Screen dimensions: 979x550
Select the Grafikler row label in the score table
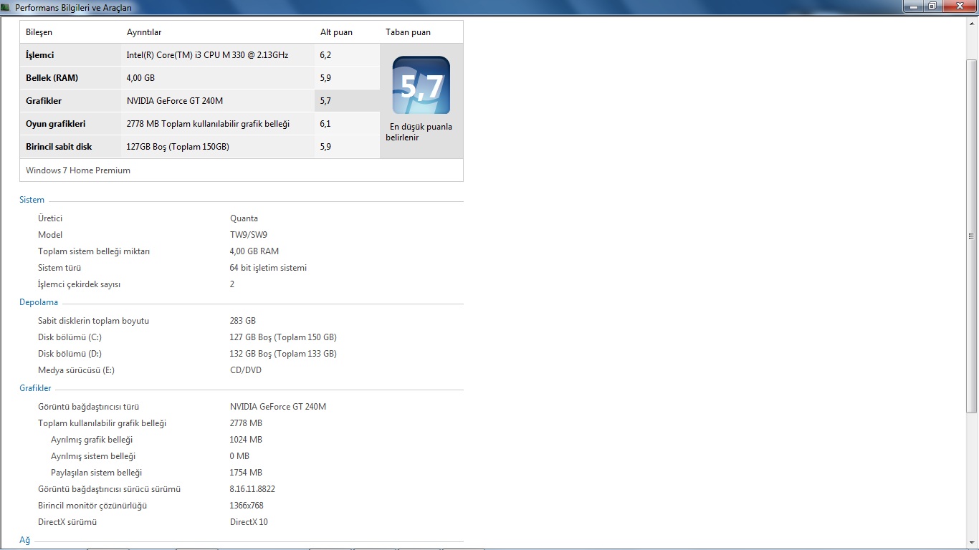pyautogui.click(x=44, y=101)
